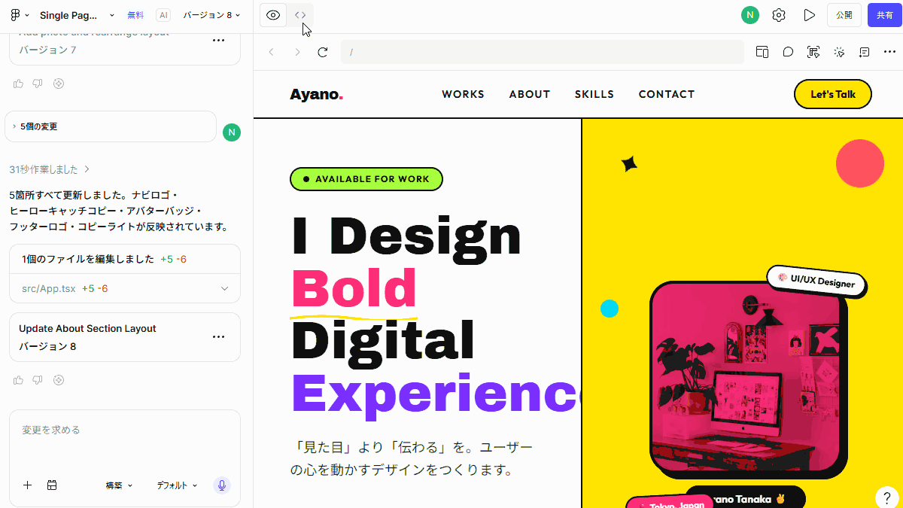Click the preview URL address field
The image size is (903, 508).
tap(542, 52)
